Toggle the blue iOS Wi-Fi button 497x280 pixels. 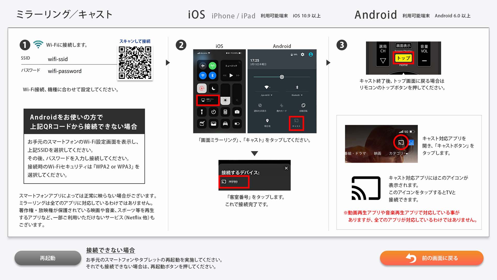203,75
